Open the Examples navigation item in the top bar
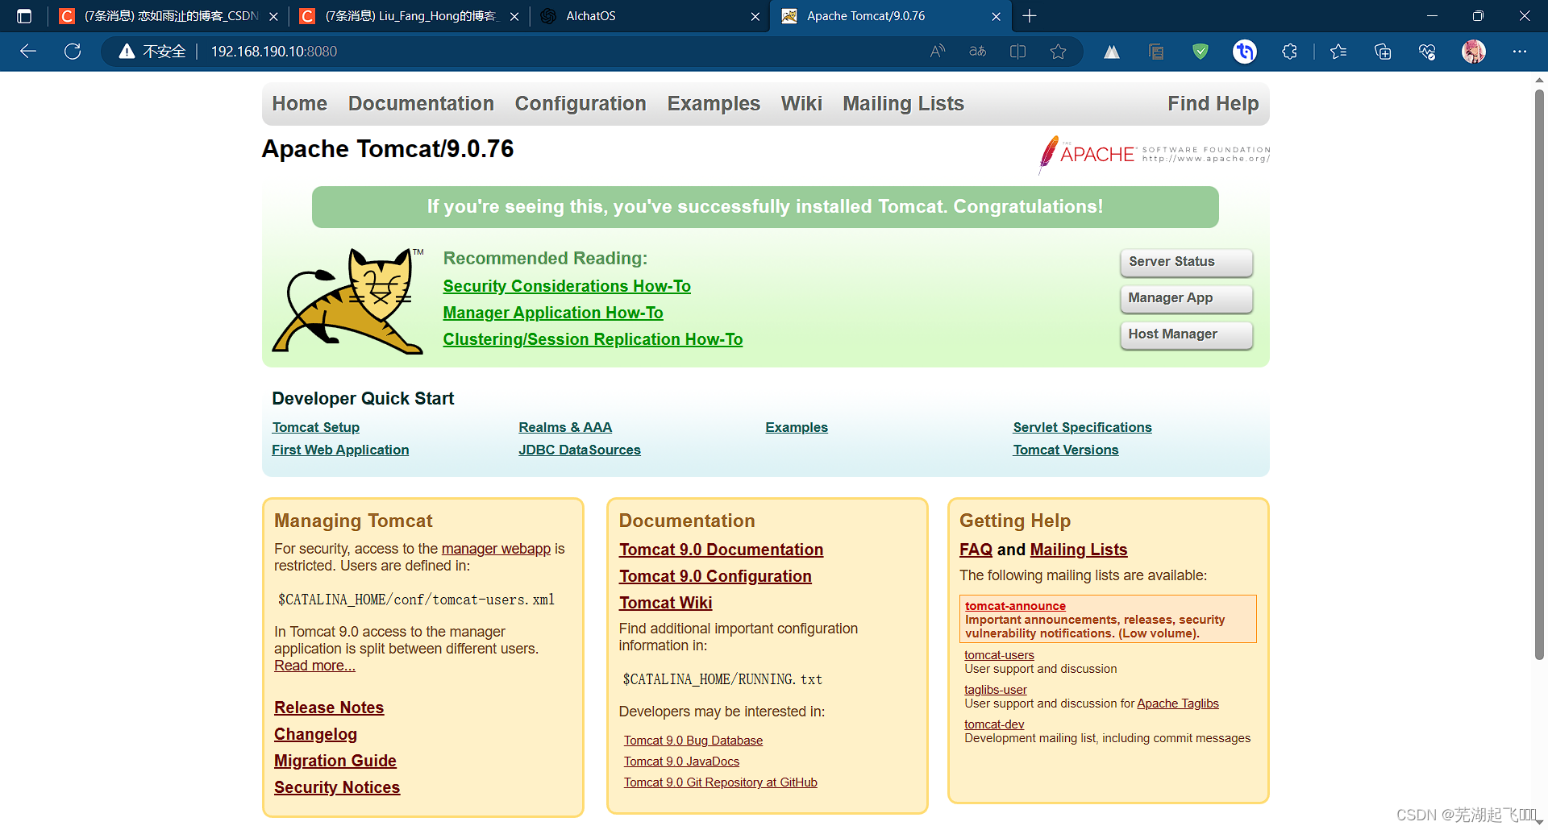1548x830 pixels. (714, 104)
